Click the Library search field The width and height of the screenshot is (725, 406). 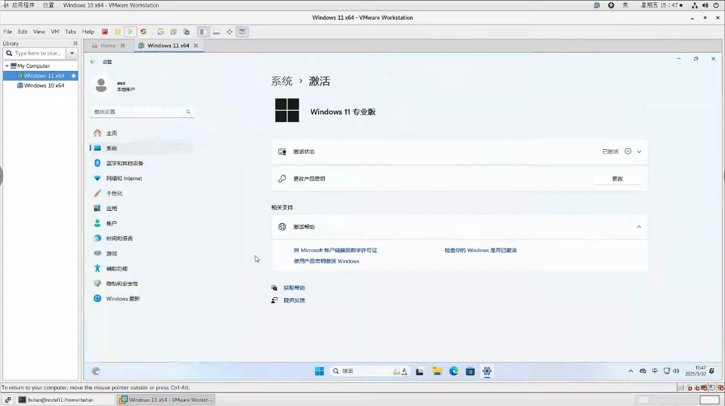pos(35,53)
